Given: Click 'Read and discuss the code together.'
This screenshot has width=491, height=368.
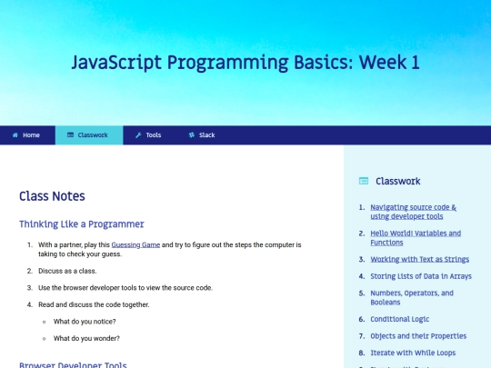Looking at the screenshot, I should [x=94, y=304].
